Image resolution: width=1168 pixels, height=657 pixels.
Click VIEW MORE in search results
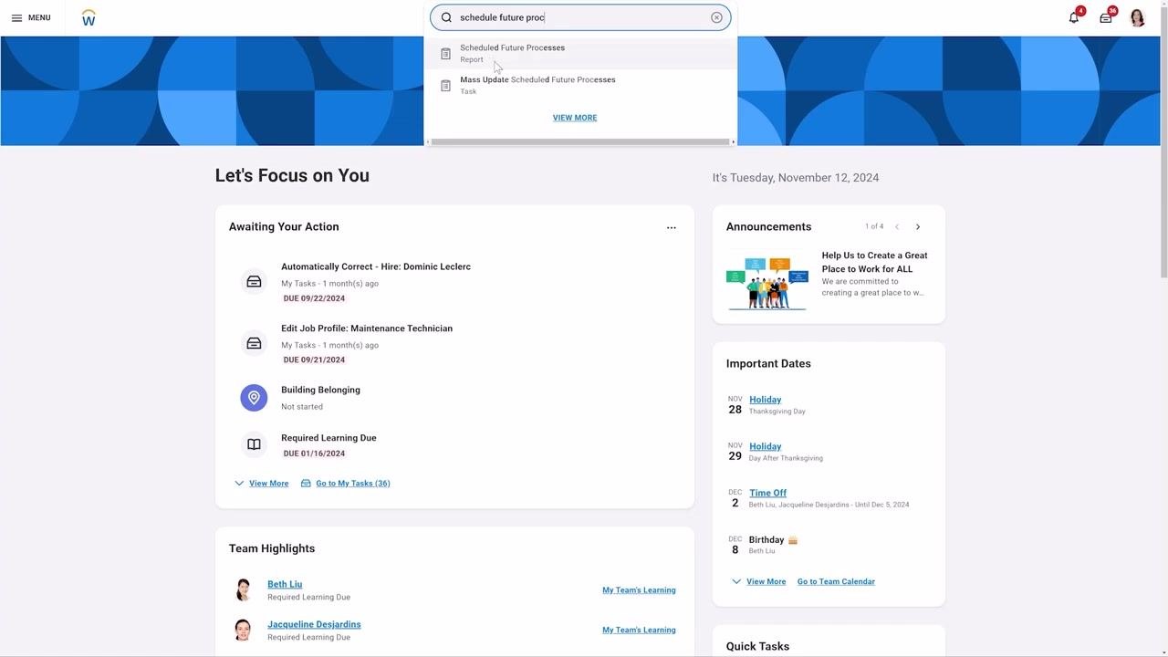click(x=575, y=118)
